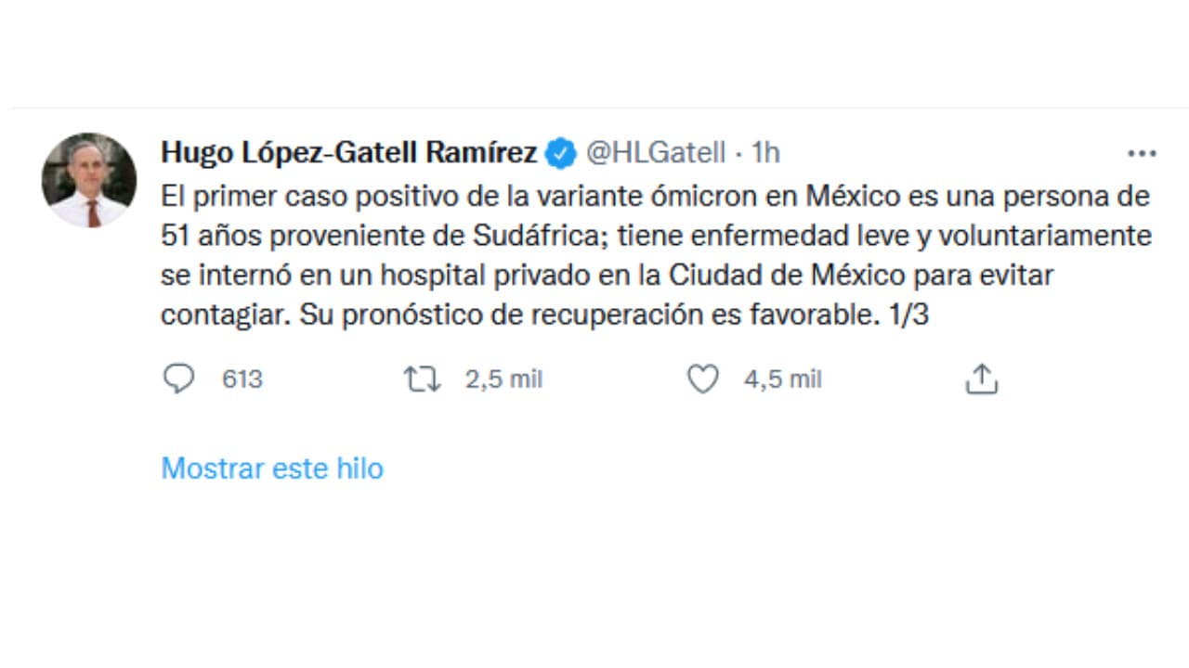Open the tweet via the 1h timestamp

coord(767,153)
